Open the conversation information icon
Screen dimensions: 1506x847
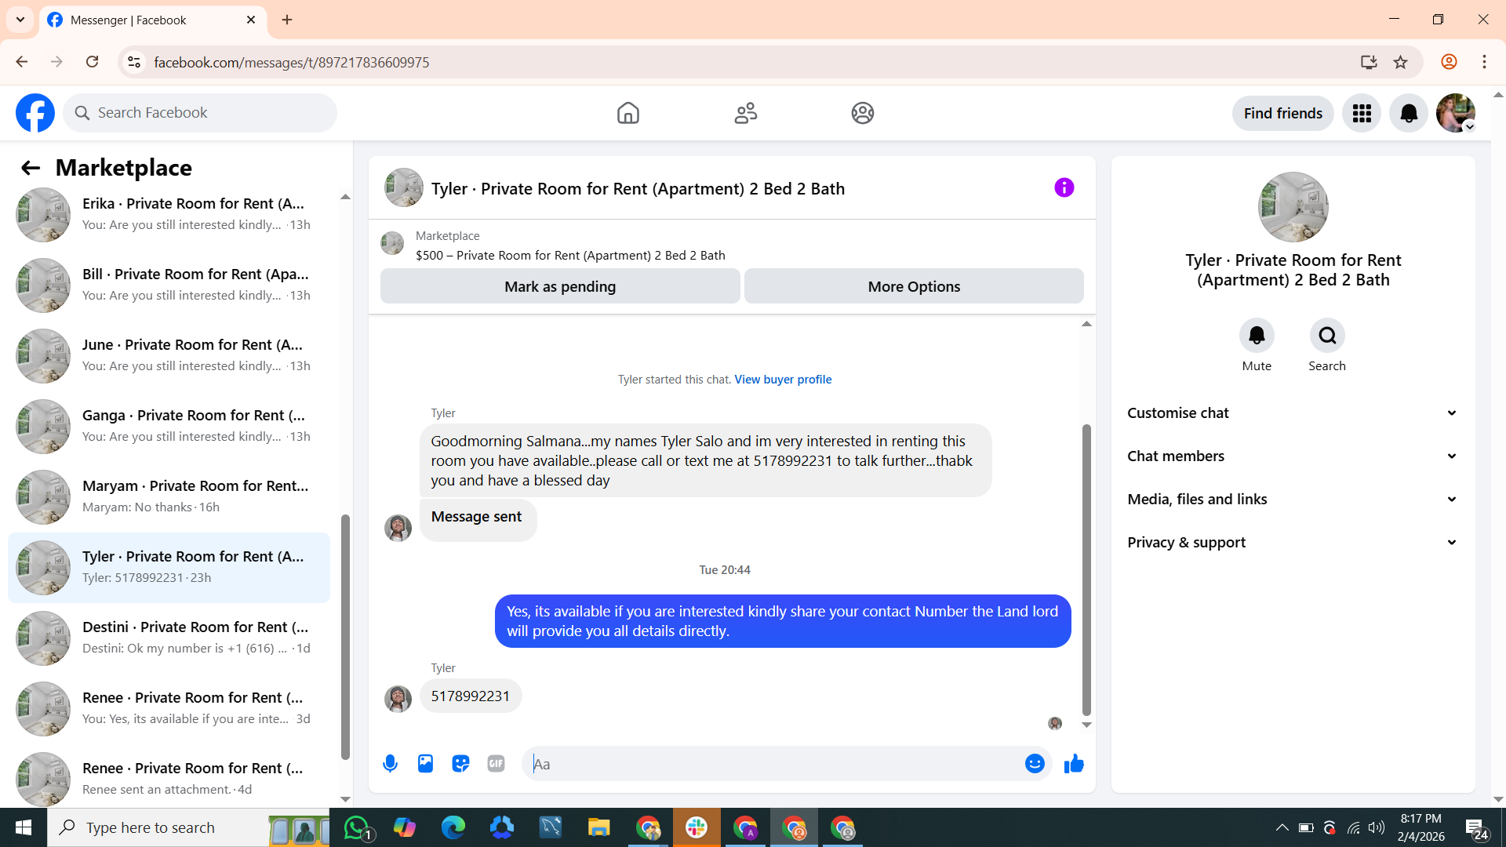pos(1064,187)
